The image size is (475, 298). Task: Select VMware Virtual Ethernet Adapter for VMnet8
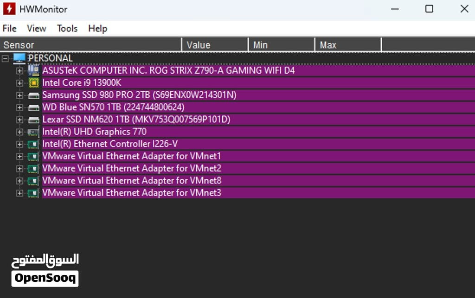258,181
